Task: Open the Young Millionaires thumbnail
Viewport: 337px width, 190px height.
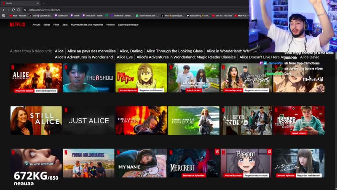Action: click(89, 163)
